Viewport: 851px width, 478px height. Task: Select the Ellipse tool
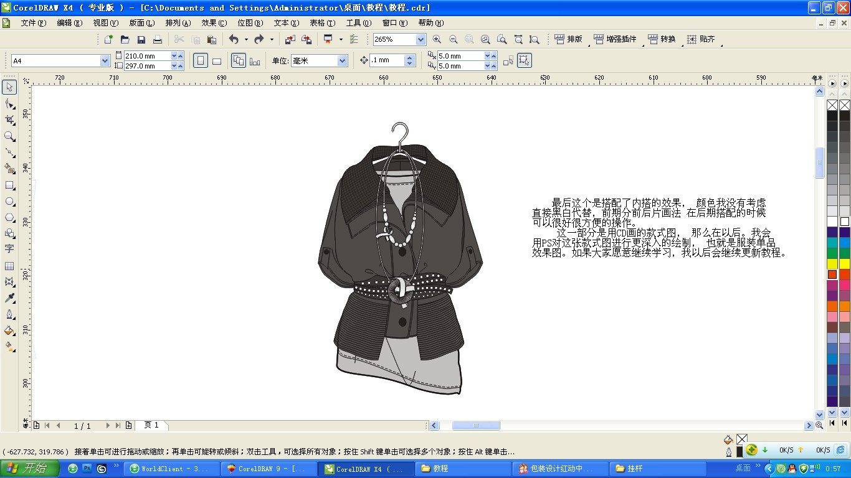[x=9, y=202]
